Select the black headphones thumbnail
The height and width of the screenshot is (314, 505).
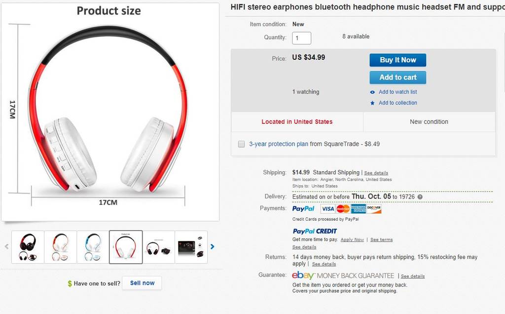pyautogui.click(x=28, y=246)
